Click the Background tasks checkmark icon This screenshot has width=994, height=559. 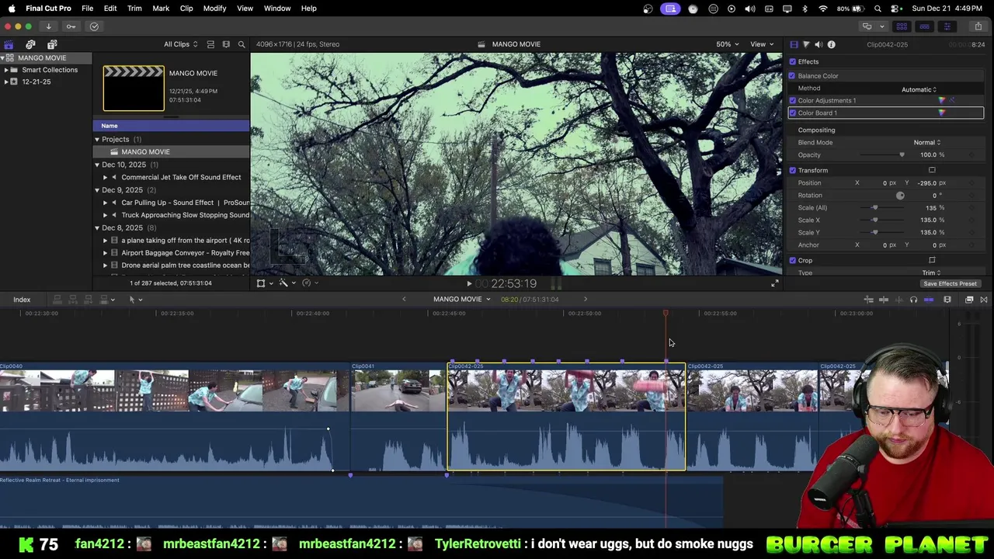94,26
